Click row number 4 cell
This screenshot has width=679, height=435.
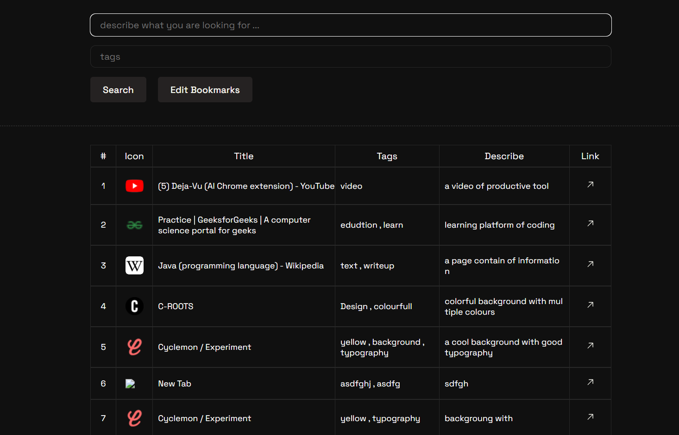pyautogui.click(x=103, y=306)
